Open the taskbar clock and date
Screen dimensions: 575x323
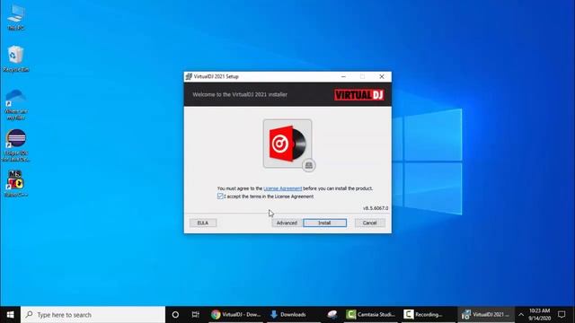tap(539, 315)
